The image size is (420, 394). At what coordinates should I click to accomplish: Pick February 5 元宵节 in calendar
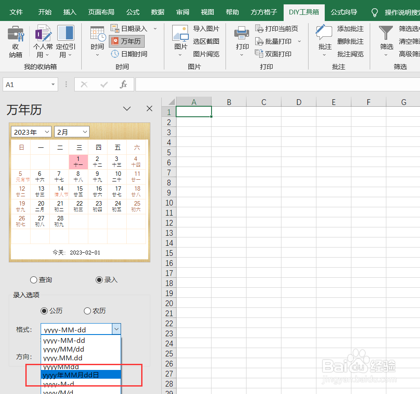tap(21, 176)
